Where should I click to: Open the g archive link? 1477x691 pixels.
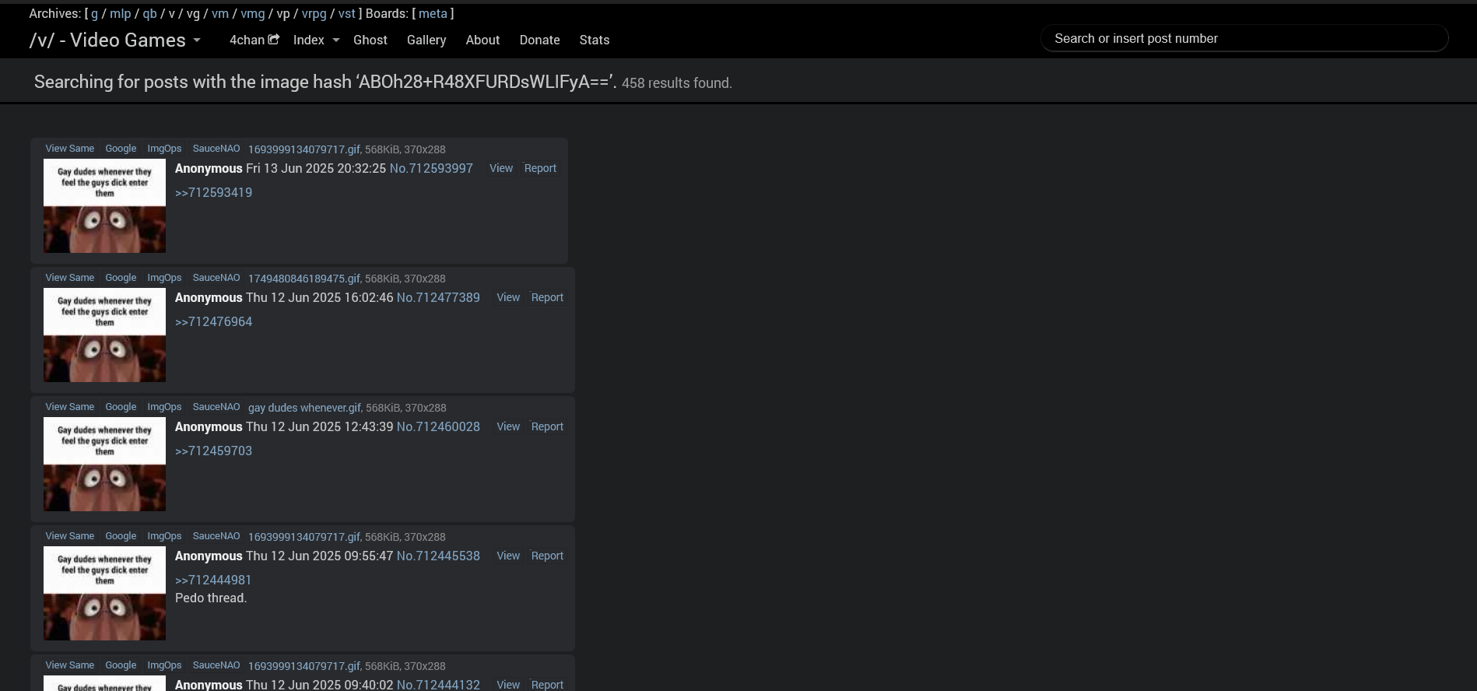pyautogui.click(x=95, y=13)
